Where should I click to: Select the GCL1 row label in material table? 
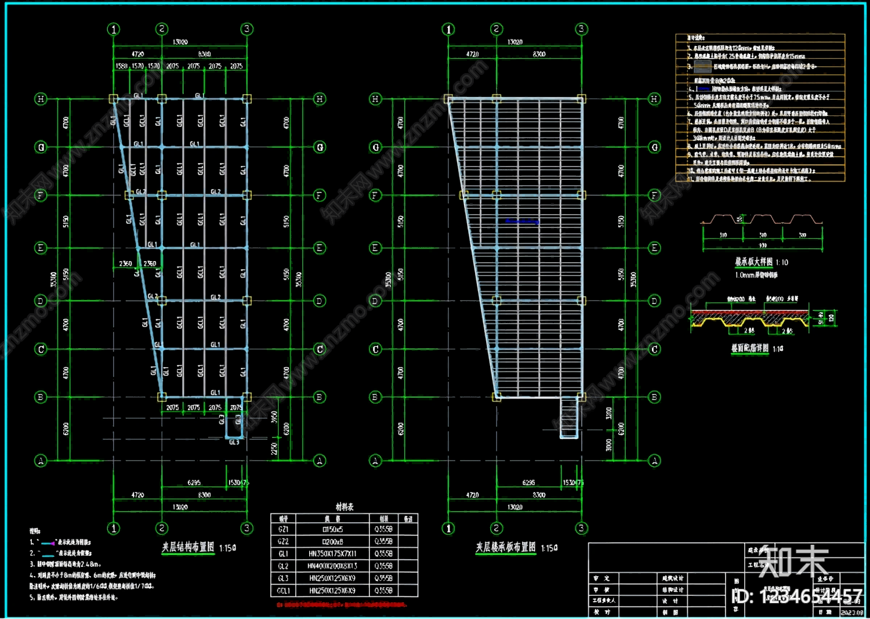point(283,591)
